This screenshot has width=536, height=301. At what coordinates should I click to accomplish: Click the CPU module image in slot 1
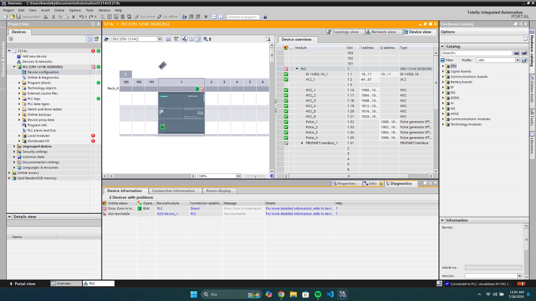(181, 114)
